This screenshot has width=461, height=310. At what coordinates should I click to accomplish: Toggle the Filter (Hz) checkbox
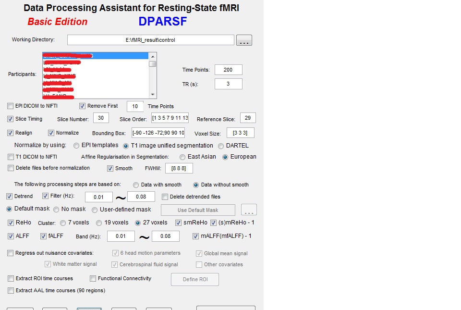click(45, 196)
